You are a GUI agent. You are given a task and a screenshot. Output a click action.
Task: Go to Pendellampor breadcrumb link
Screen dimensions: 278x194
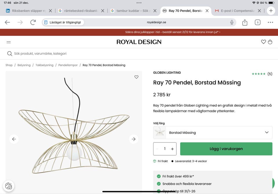tap(68, 65)
